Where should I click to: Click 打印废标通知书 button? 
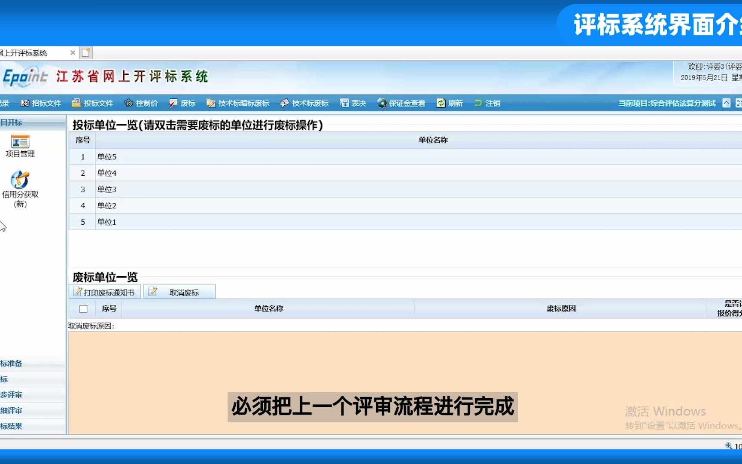pos(105,292)
